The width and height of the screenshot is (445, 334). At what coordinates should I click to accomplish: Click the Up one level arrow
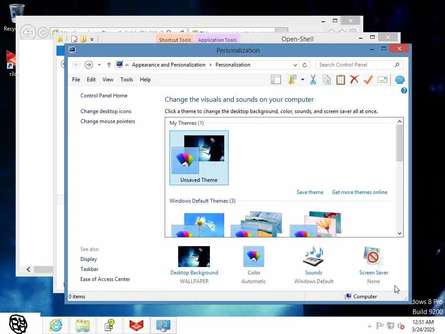coord(109,65)
